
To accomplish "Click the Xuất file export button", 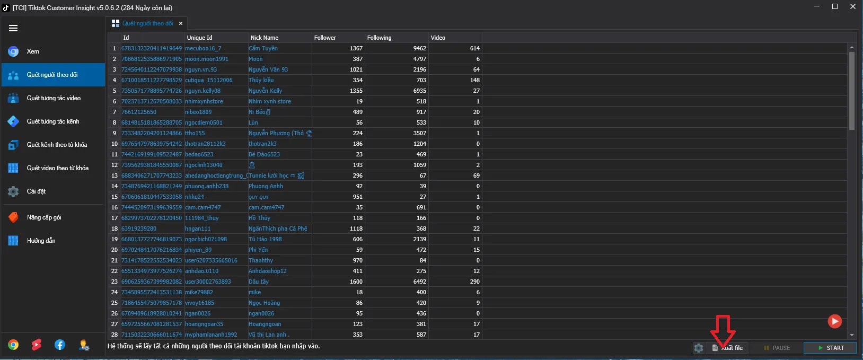I will [727, 348].
